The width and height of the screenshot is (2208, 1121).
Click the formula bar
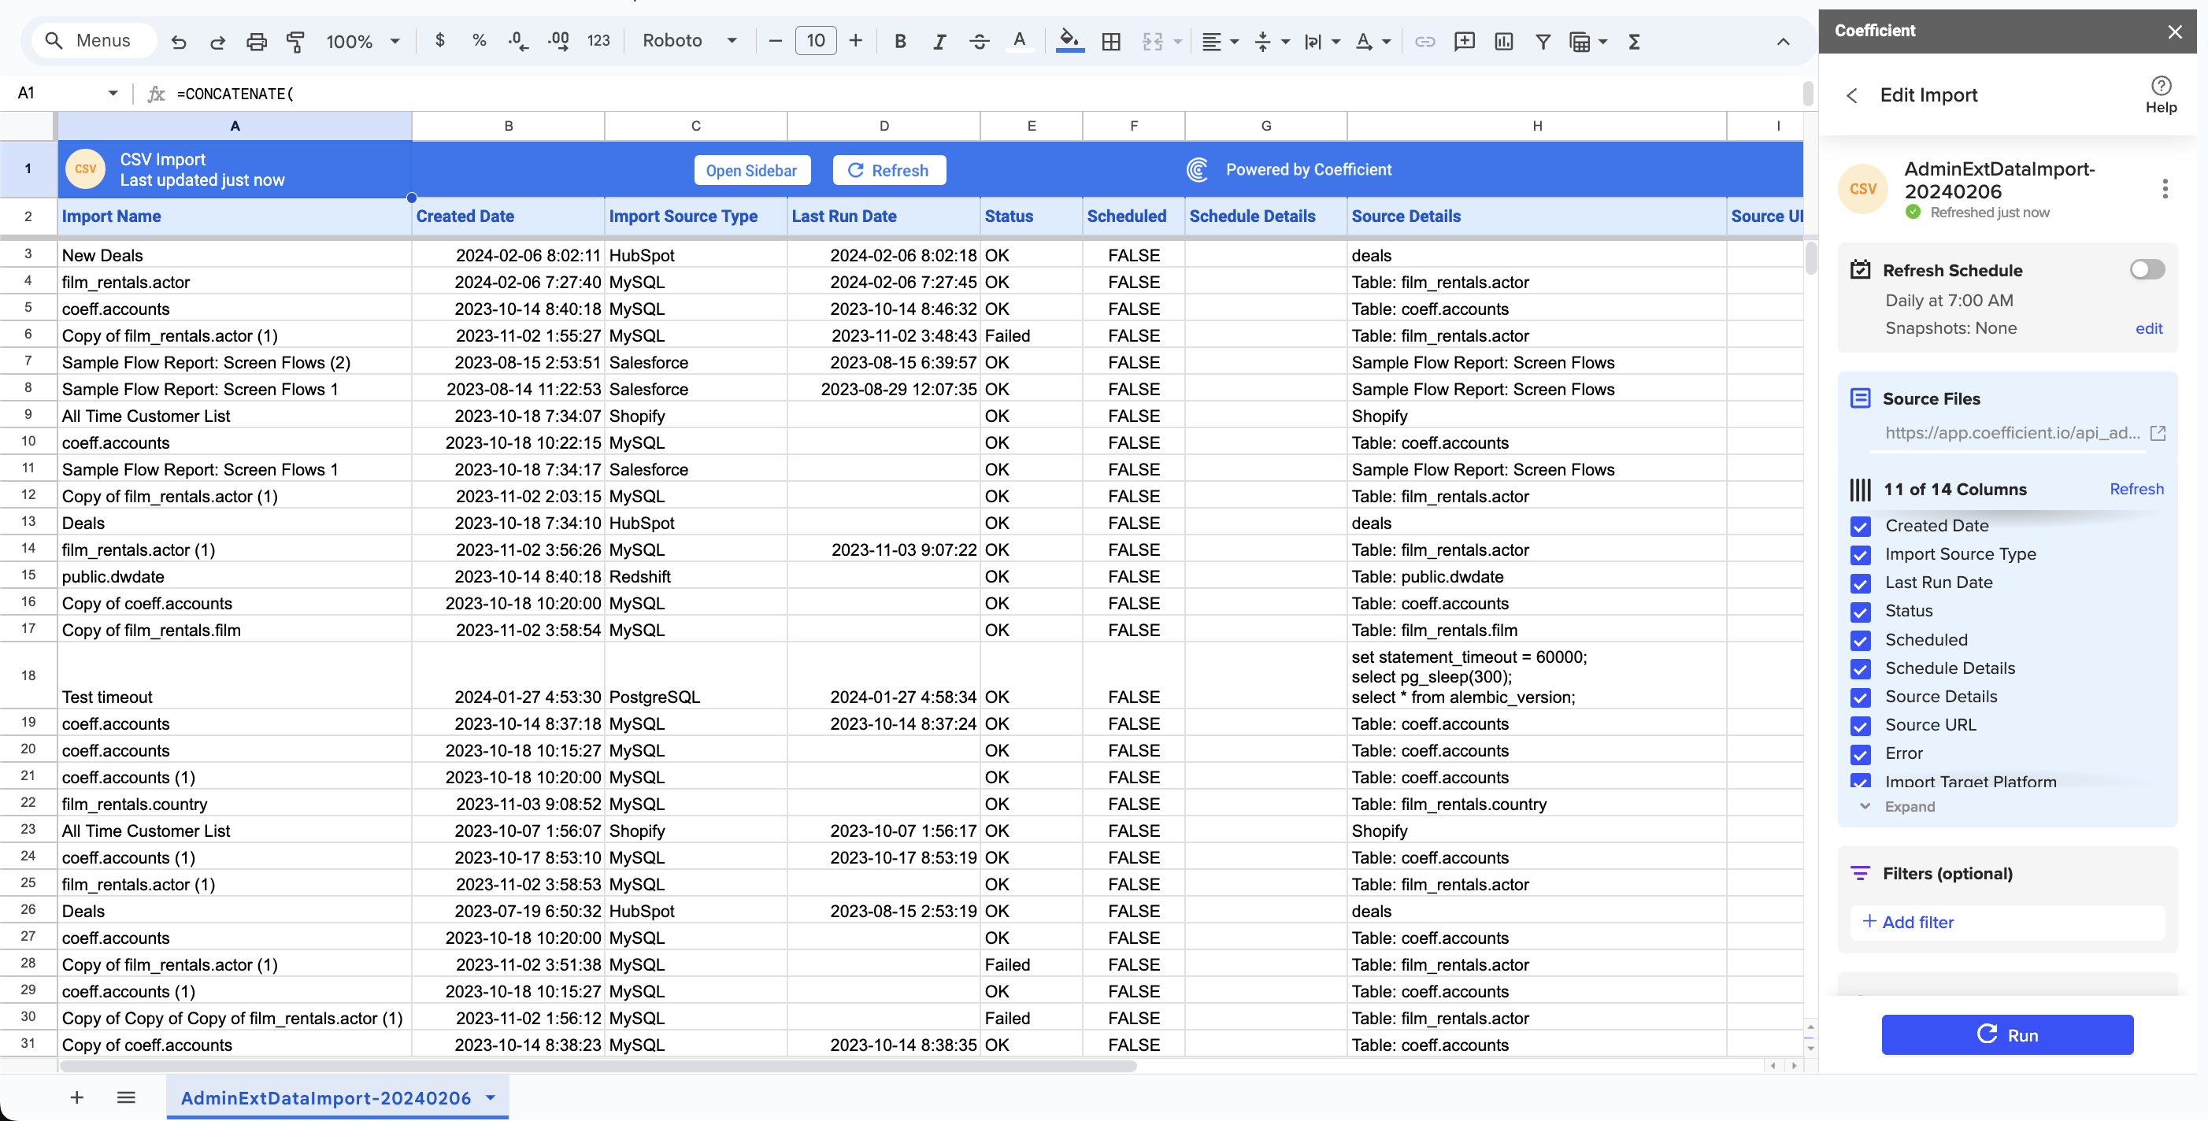point(986,94)
